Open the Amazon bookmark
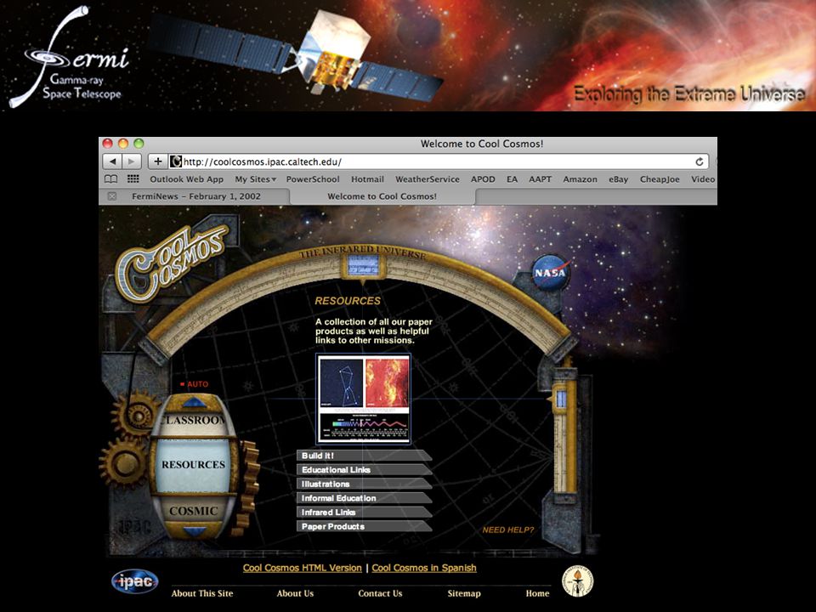The width and height of the screenshot is (816, 612). tap(580, 179)
